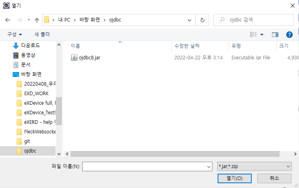Image resolution: width=299 pixels, height=188 pixels.
Task: Click the navigation pane scrollbar thumb
Action: (59, 111)
